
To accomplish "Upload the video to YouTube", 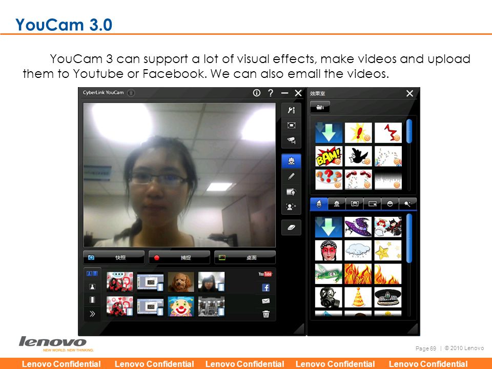I will click(x=265, y=274).
